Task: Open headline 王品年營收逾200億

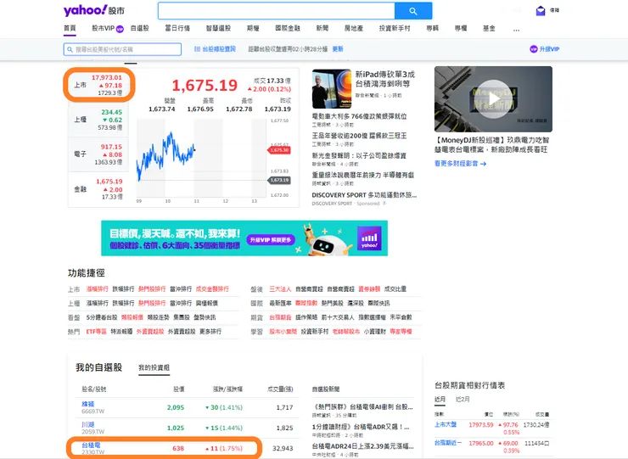Action: coord(359,136)
